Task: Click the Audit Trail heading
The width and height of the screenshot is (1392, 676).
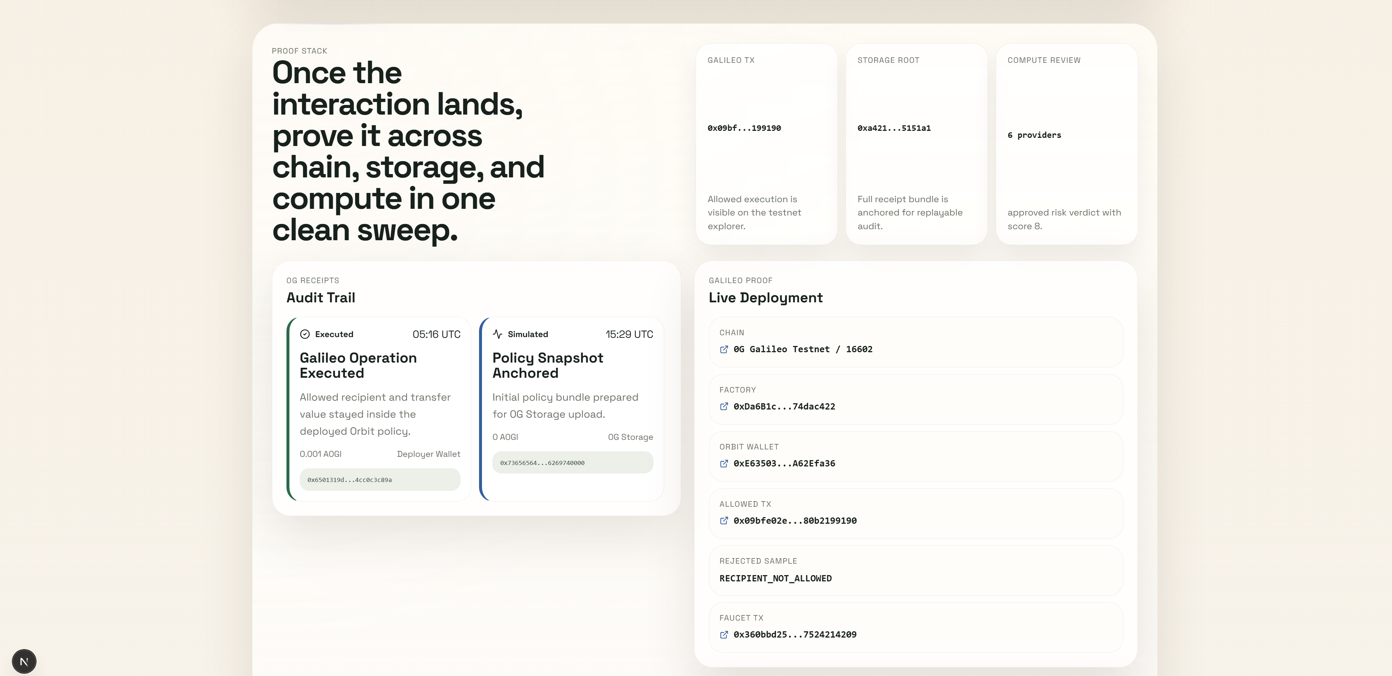Action: click(x=321, y=298)
